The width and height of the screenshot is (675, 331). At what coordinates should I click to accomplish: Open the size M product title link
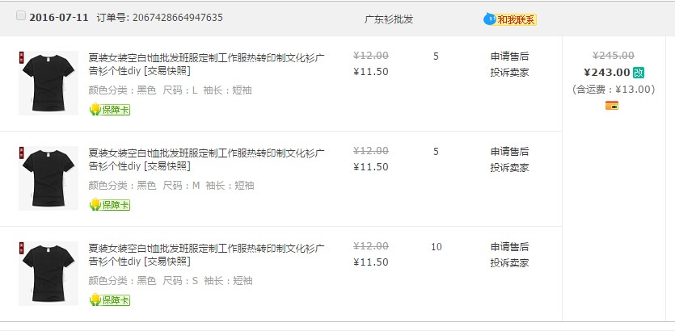click(207, 160)
